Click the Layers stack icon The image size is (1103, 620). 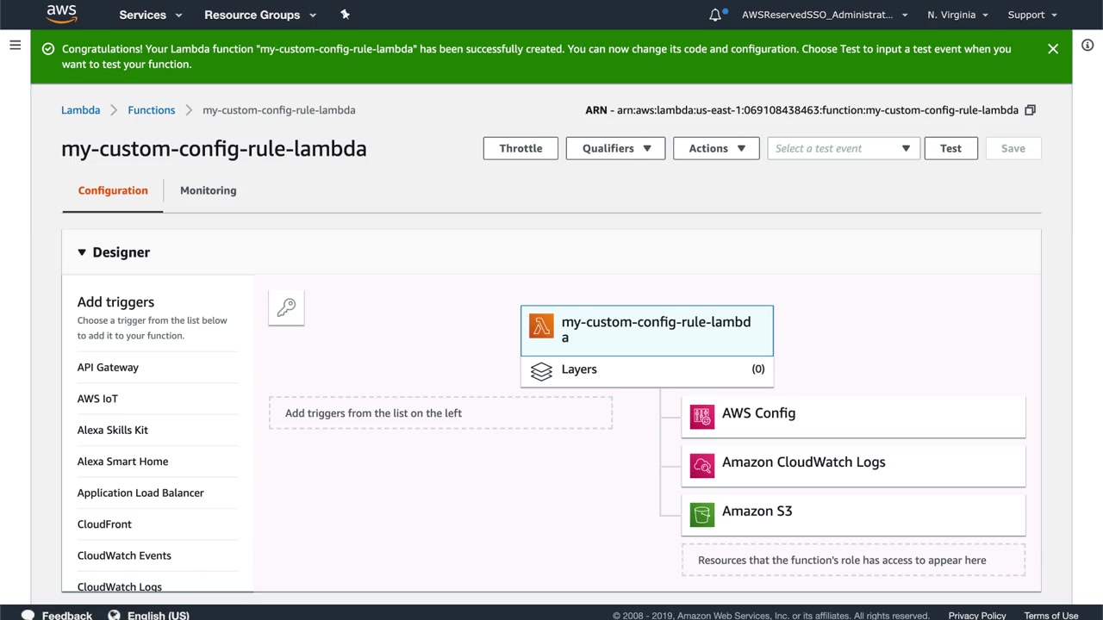click(541, 370)
